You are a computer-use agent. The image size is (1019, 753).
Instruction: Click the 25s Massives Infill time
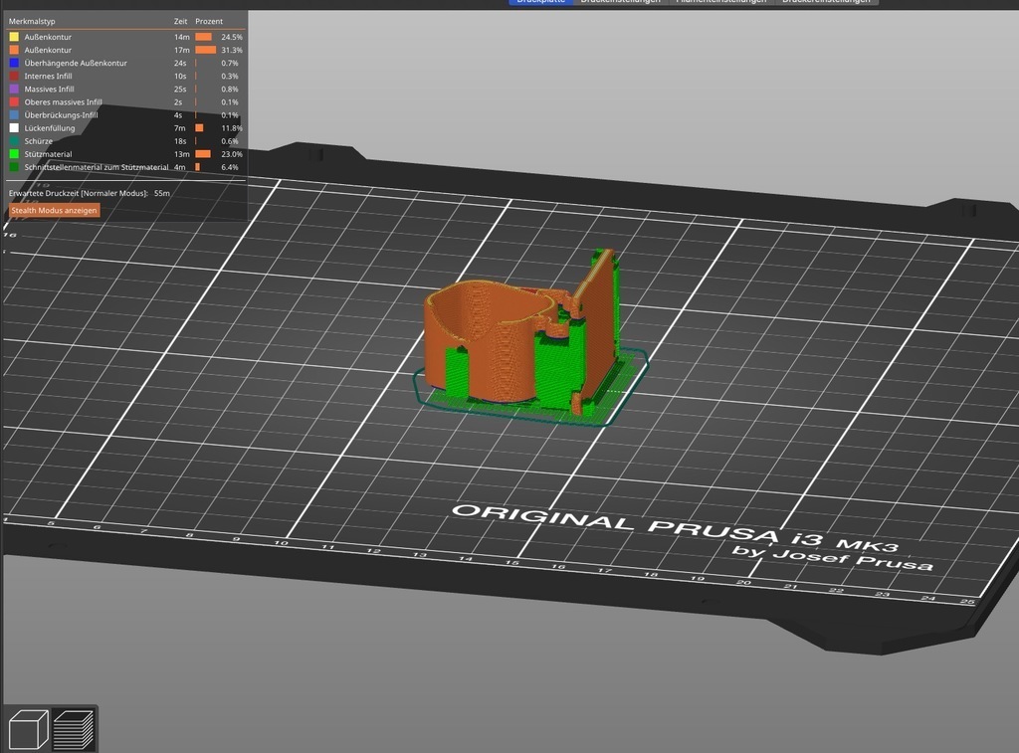pyautogui.click(x=180, y=89)
